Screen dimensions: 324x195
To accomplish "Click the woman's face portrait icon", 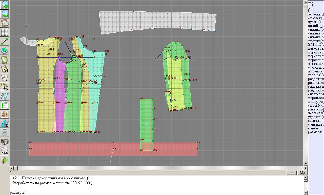I will [5, 114].
